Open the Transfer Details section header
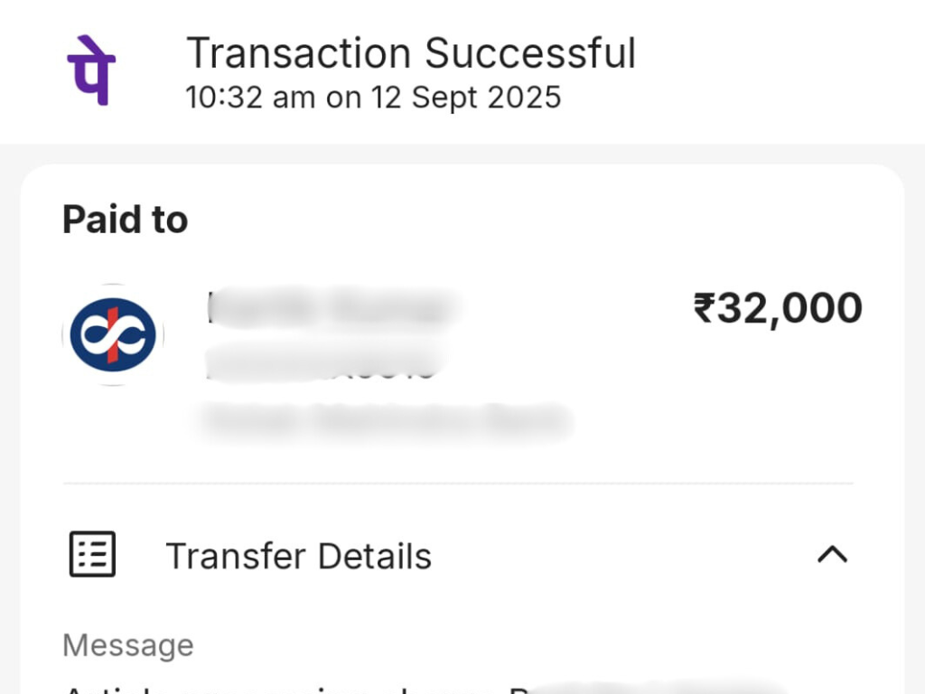Screen dimensions: 925x694 tap(300, 555)
